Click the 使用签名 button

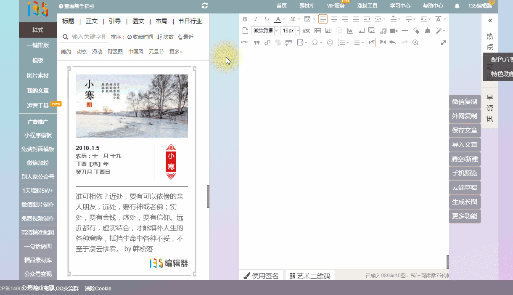261,276
